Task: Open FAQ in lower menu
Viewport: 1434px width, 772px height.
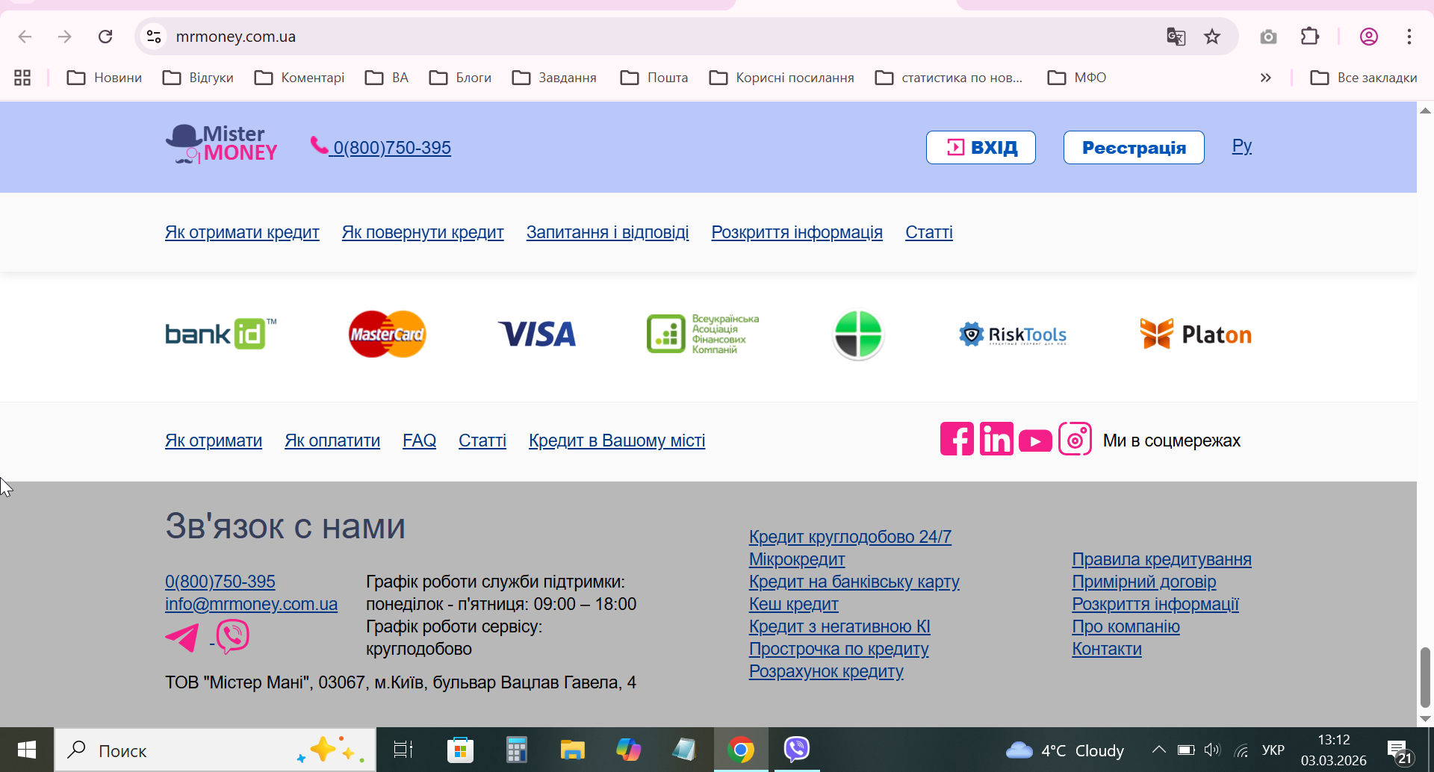Action: point(419,441)
